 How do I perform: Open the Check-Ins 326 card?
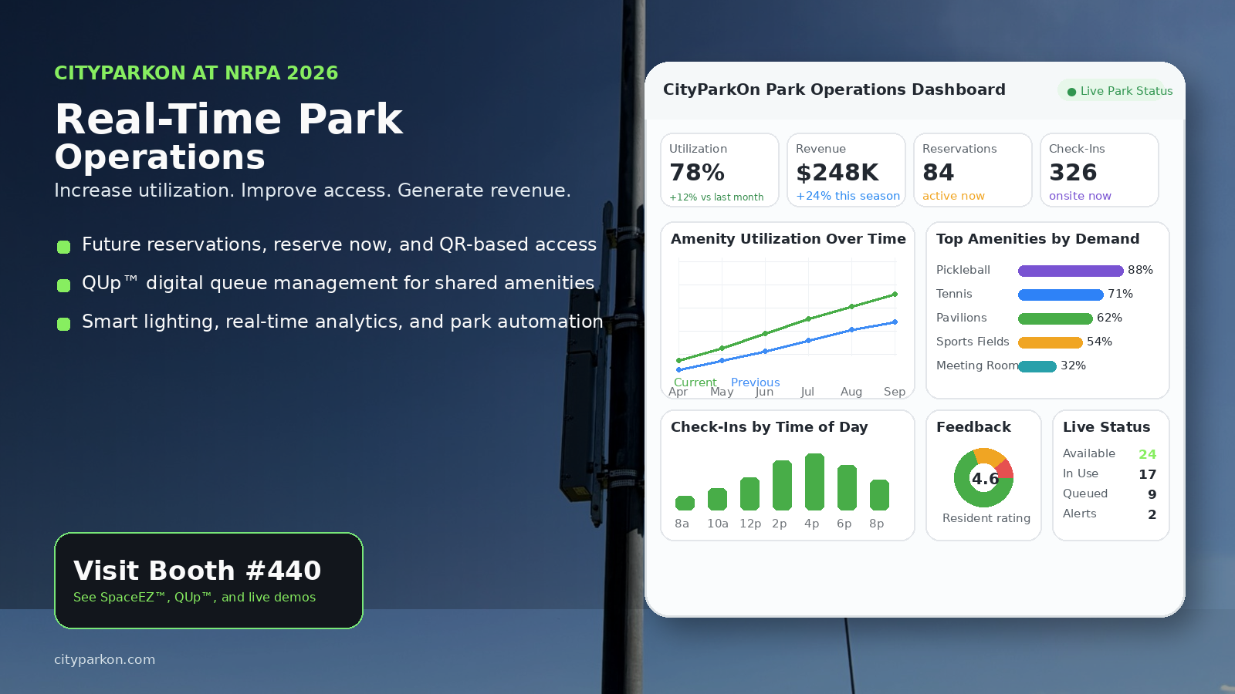coord(1099,170)
